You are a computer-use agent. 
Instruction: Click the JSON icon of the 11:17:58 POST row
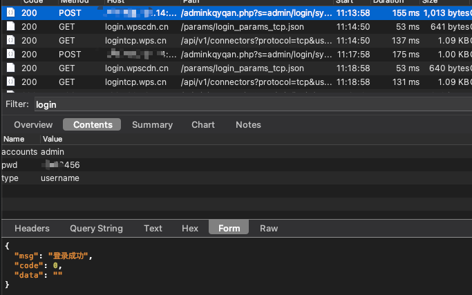pos(10,54)
